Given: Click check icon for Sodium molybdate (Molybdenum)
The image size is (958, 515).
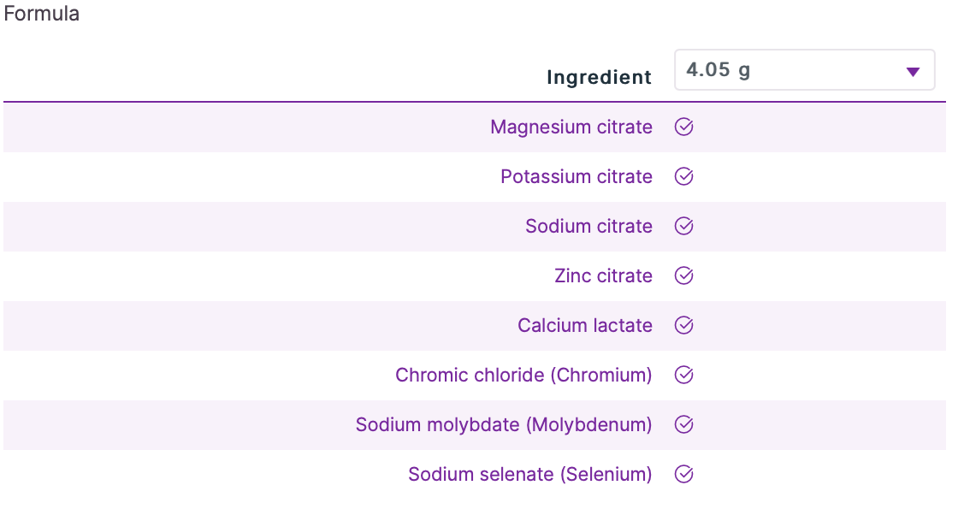Looking at the screenshot, I should 683,425.
